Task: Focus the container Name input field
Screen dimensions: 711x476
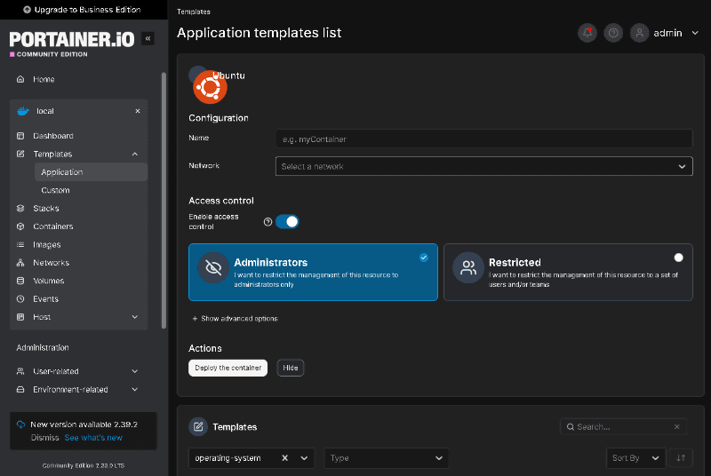Action: 483,139
